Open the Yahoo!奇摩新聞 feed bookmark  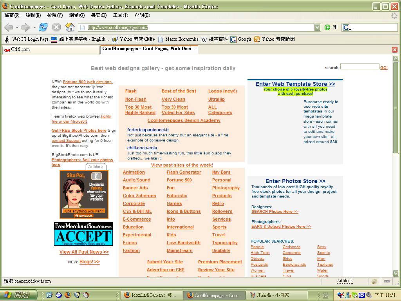tap(275, 39)
